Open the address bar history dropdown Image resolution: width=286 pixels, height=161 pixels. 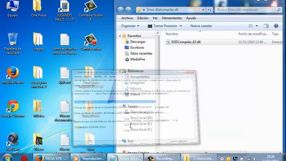(203, 10)
